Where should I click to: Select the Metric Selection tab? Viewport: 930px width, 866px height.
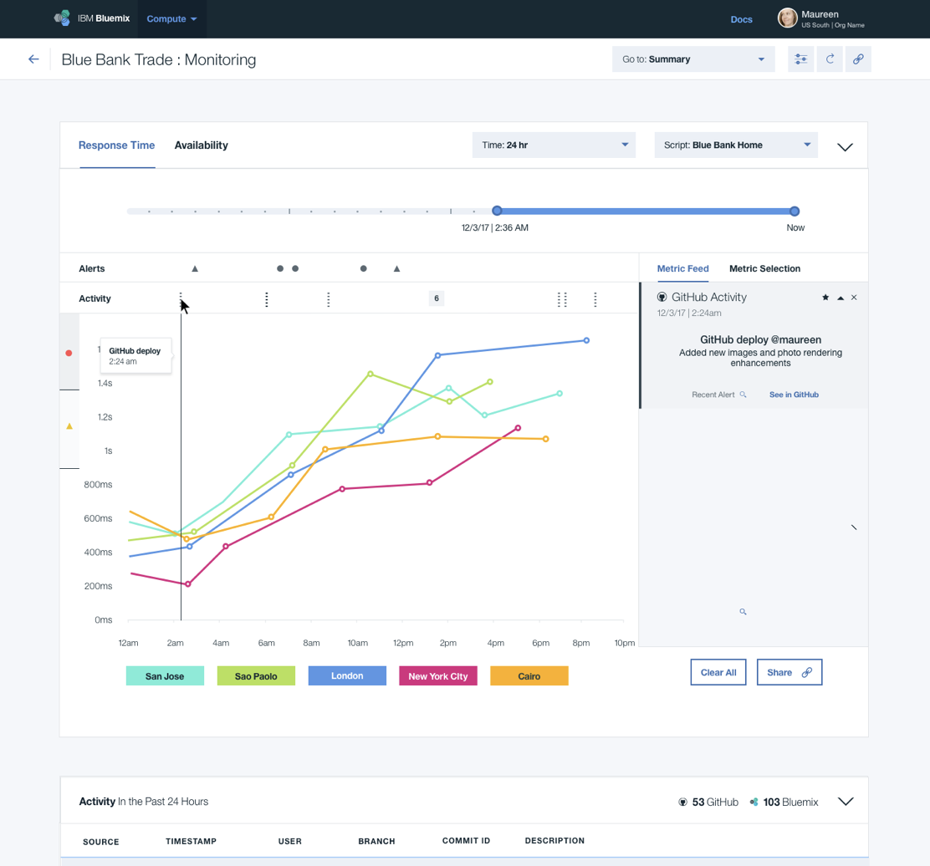[x=764, y=268]
